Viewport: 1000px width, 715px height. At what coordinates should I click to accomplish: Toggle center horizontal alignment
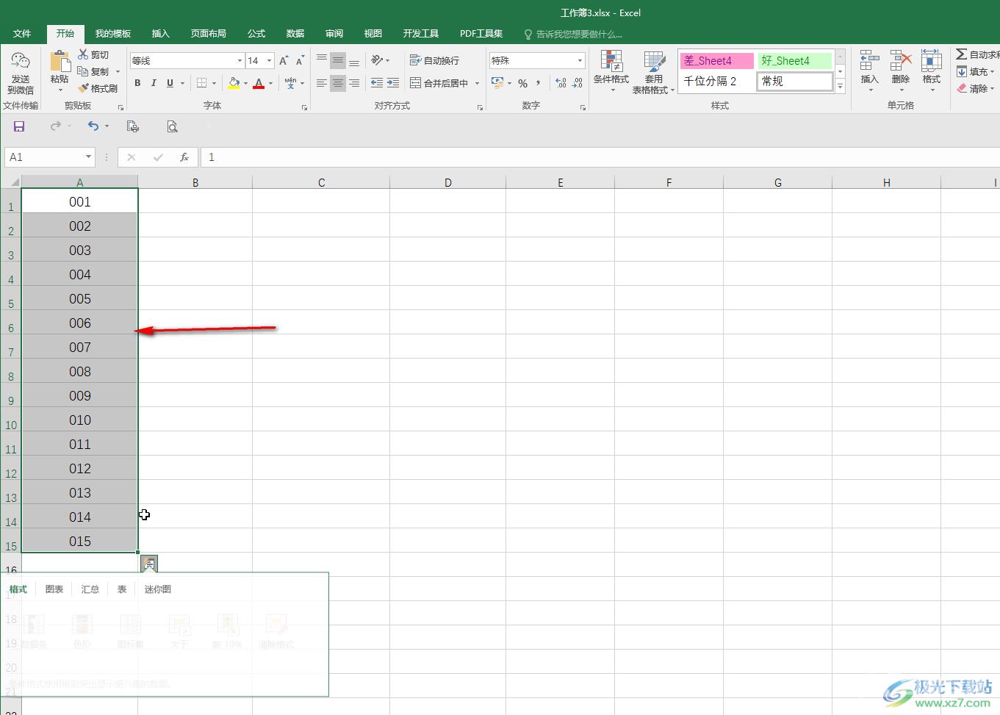tap(338, 83)
